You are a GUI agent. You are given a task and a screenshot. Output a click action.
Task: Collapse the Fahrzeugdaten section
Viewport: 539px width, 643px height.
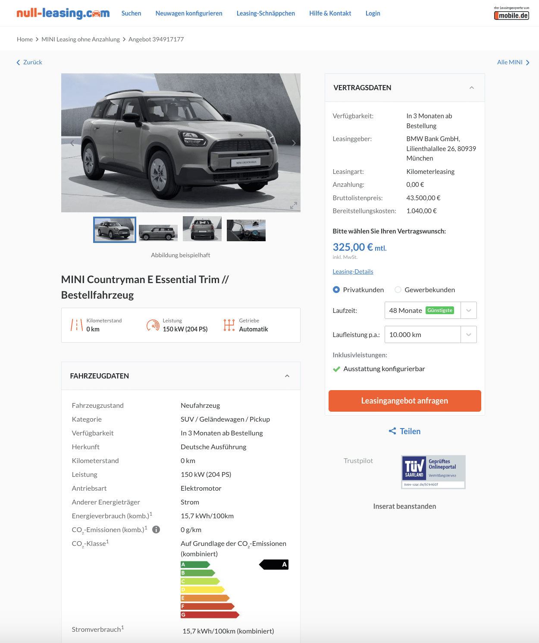[287, 376]
